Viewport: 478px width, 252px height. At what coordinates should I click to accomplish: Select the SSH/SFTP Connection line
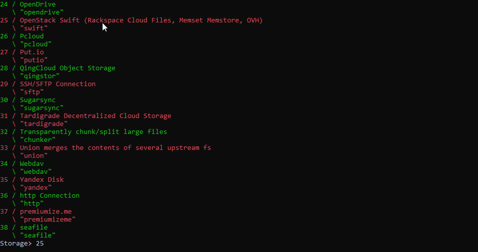[x=57, y=84]
